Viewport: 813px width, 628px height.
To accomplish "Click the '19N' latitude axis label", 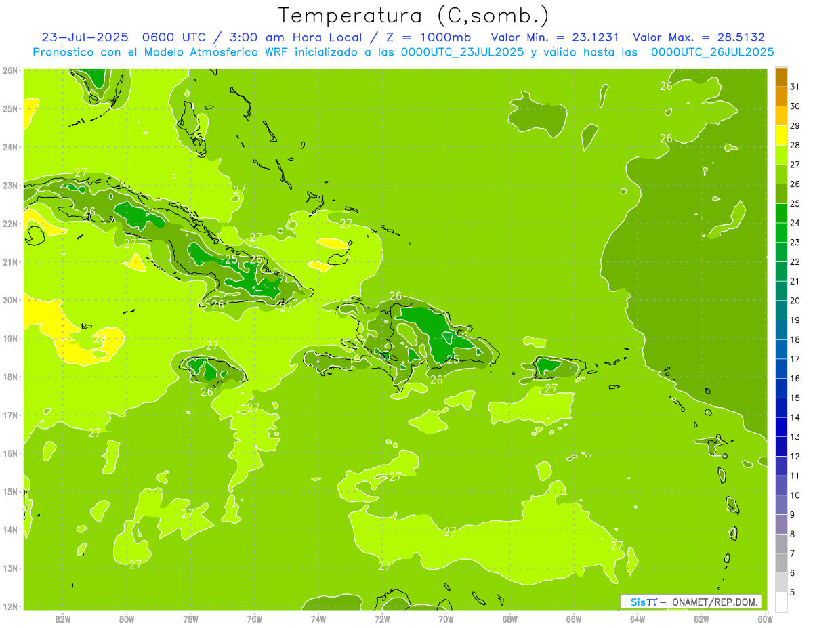I will [10, 339].
